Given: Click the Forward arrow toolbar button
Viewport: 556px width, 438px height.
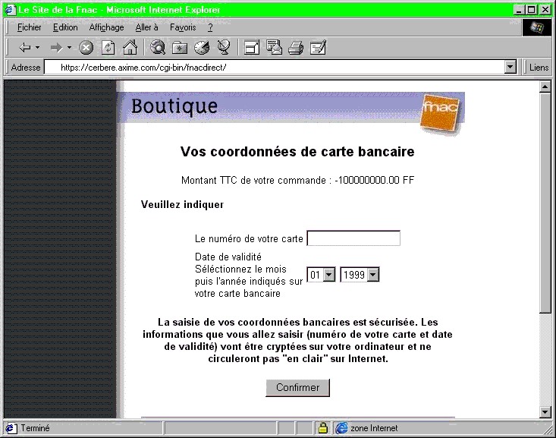Looking at the screenshot, I should [x=56, y=47].
